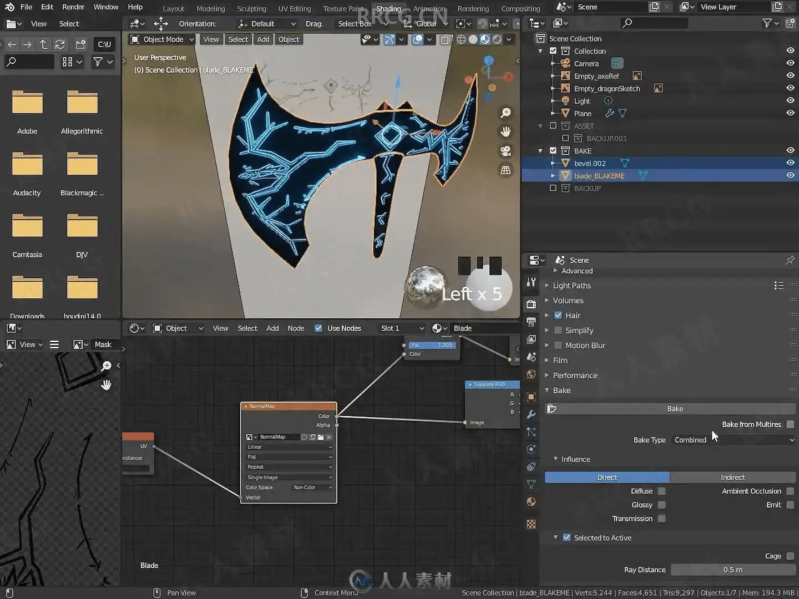This screenshot has height=599, width=799.
Task: Switch perspective/orthographic grid icon
Action: [x=505, y=170]
